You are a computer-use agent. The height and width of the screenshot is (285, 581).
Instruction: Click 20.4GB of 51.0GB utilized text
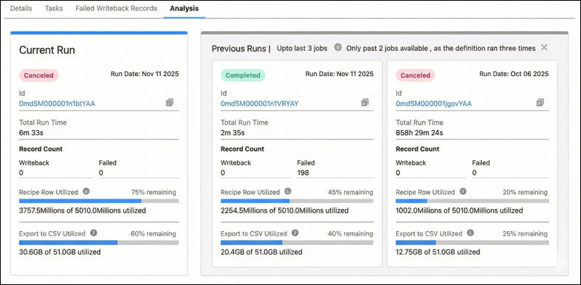pos(261,252)
